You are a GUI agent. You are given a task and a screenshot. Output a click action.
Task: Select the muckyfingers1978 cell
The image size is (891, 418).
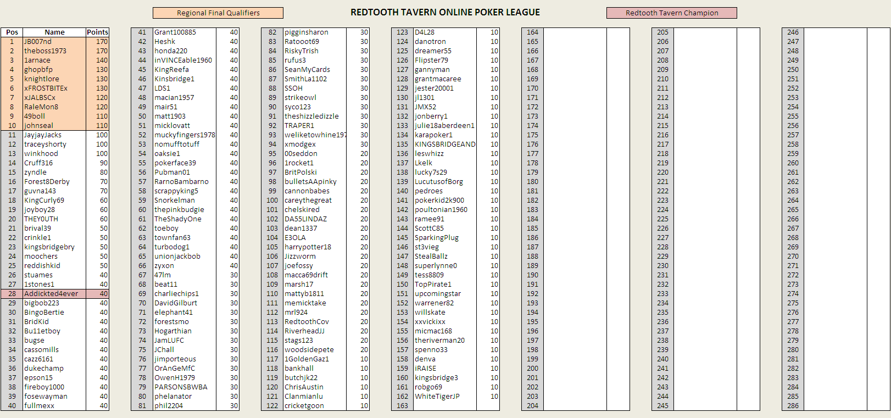click(x=185, y=135)
